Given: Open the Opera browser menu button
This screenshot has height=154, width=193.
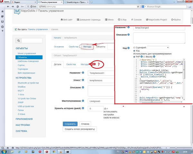Looking at the screenshot, I should [x=5, y=2].
